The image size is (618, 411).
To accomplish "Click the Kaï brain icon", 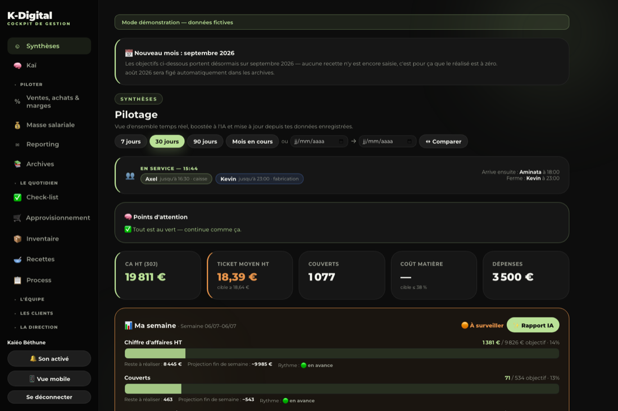I will (17, 66).
